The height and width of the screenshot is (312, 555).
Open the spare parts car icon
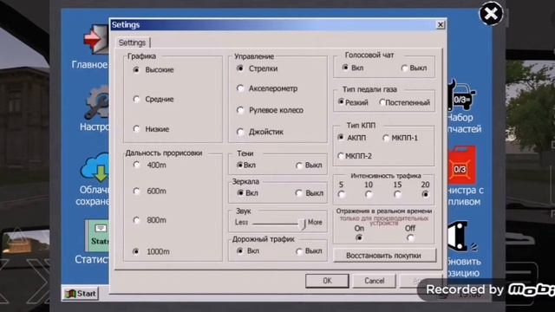click(x=461, y=96)
